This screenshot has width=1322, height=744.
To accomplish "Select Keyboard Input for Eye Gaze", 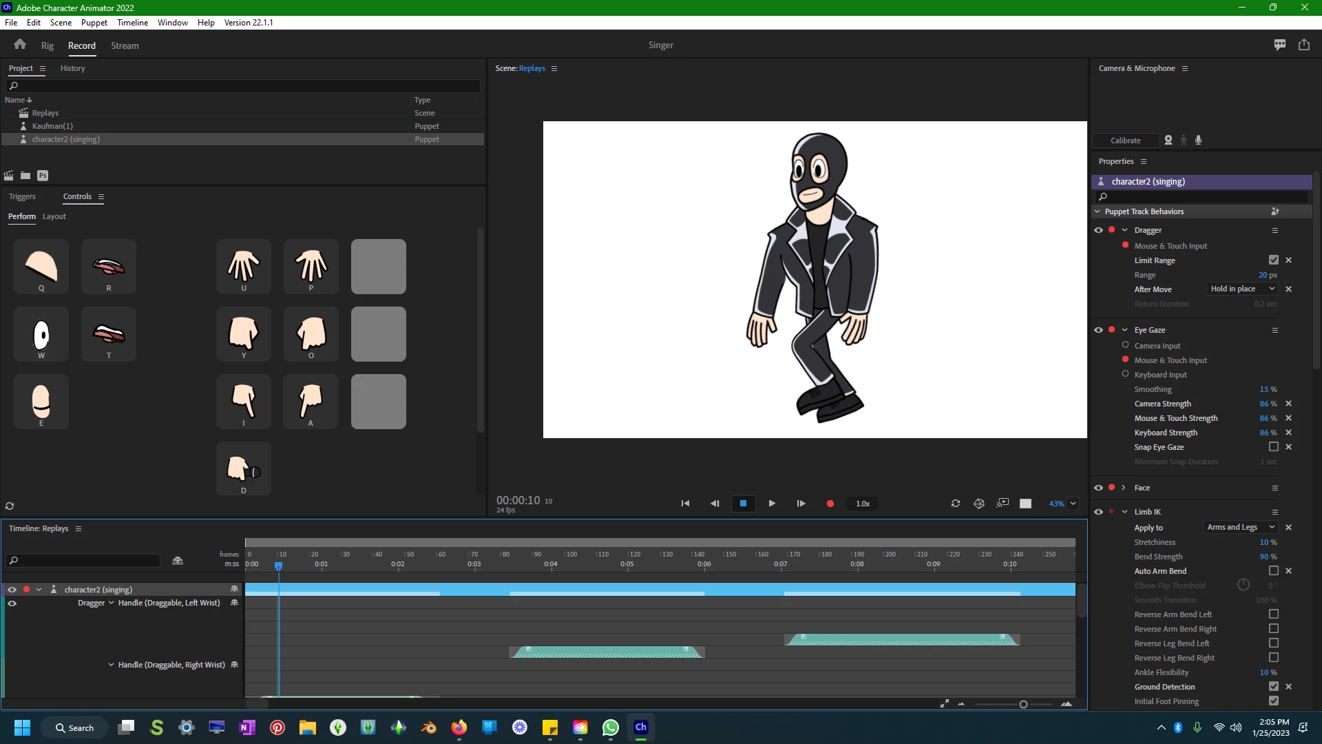I will [x=1125, y=374].
